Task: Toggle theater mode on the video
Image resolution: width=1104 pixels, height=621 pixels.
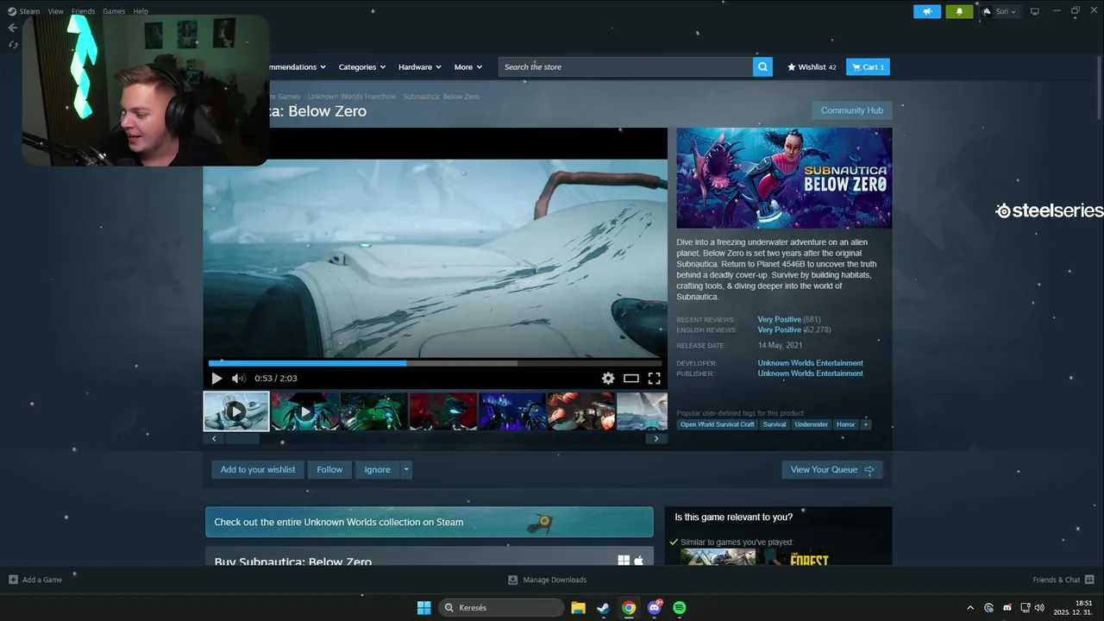Action: coord(631,378)
